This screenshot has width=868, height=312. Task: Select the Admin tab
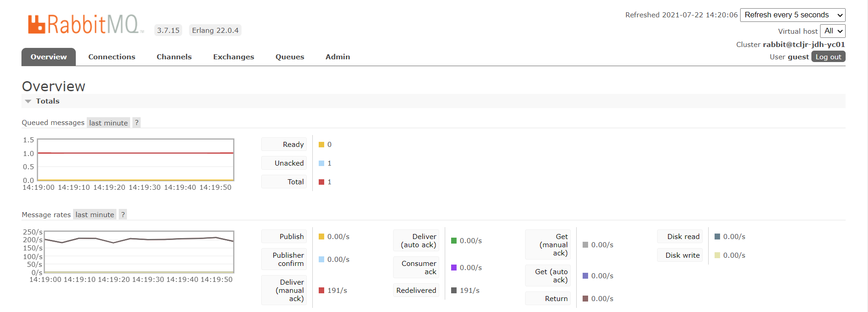[337, 57]
